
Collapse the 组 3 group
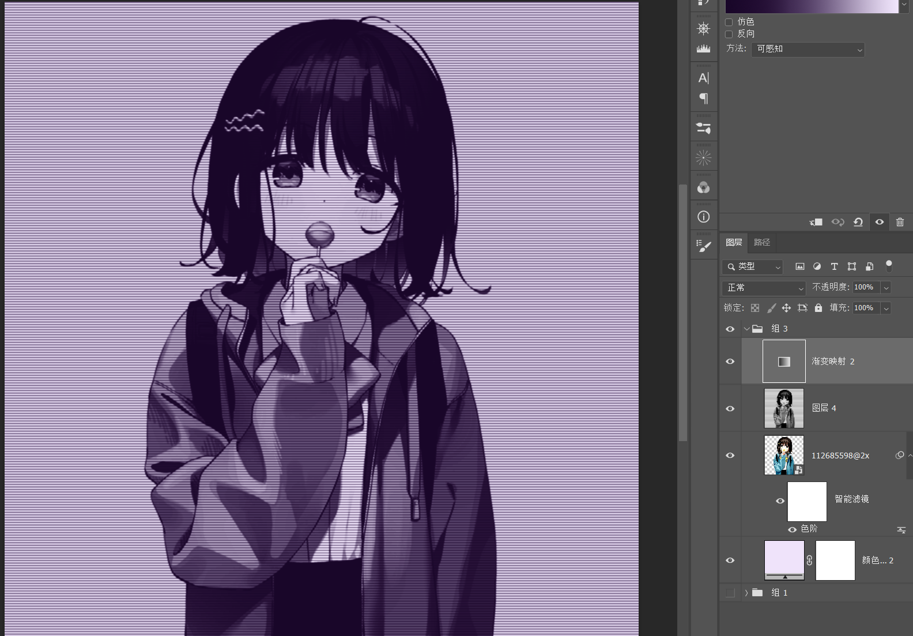[746, 329]
